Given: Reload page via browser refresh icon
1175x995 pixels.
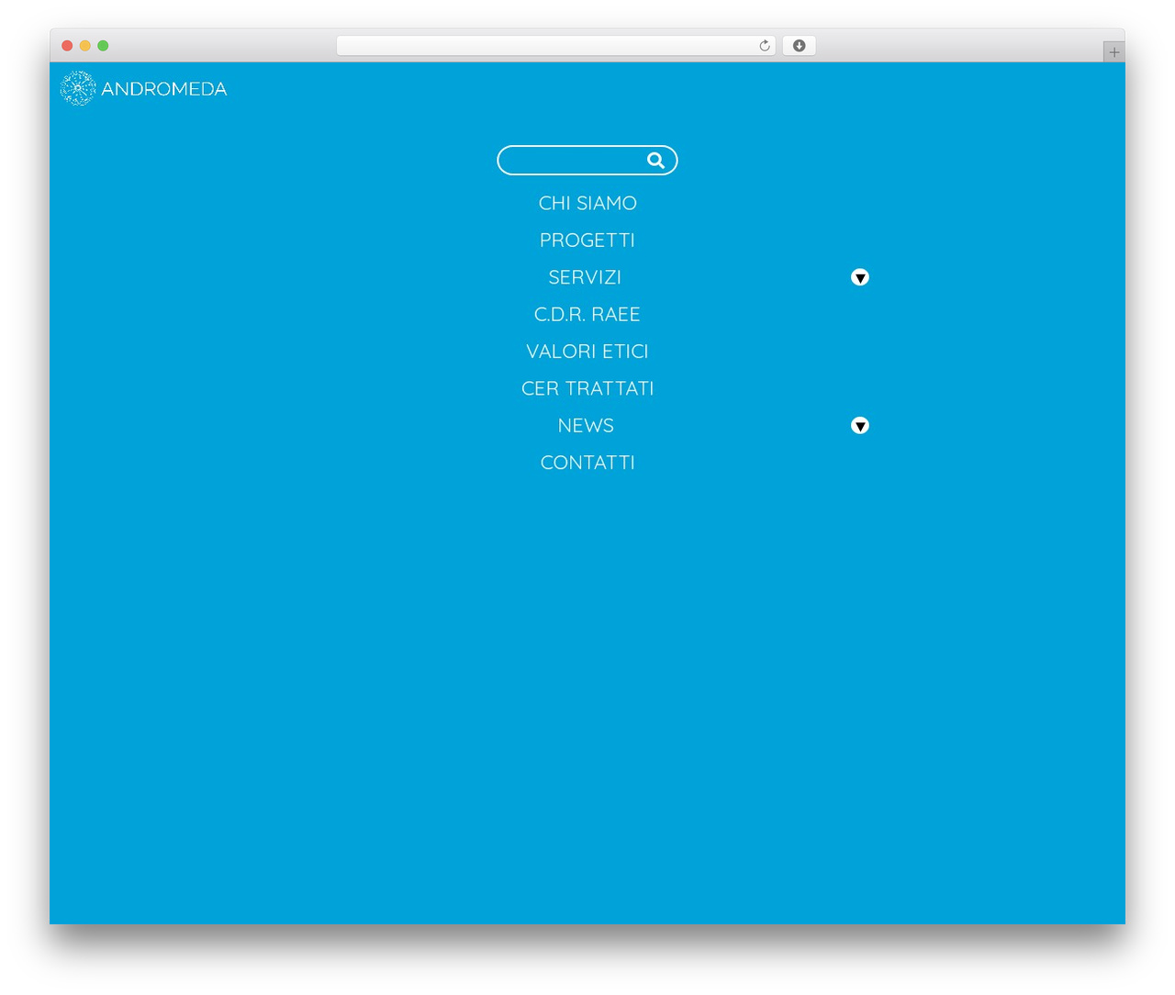Looking at the screenshot, I should tap(765, 46).
